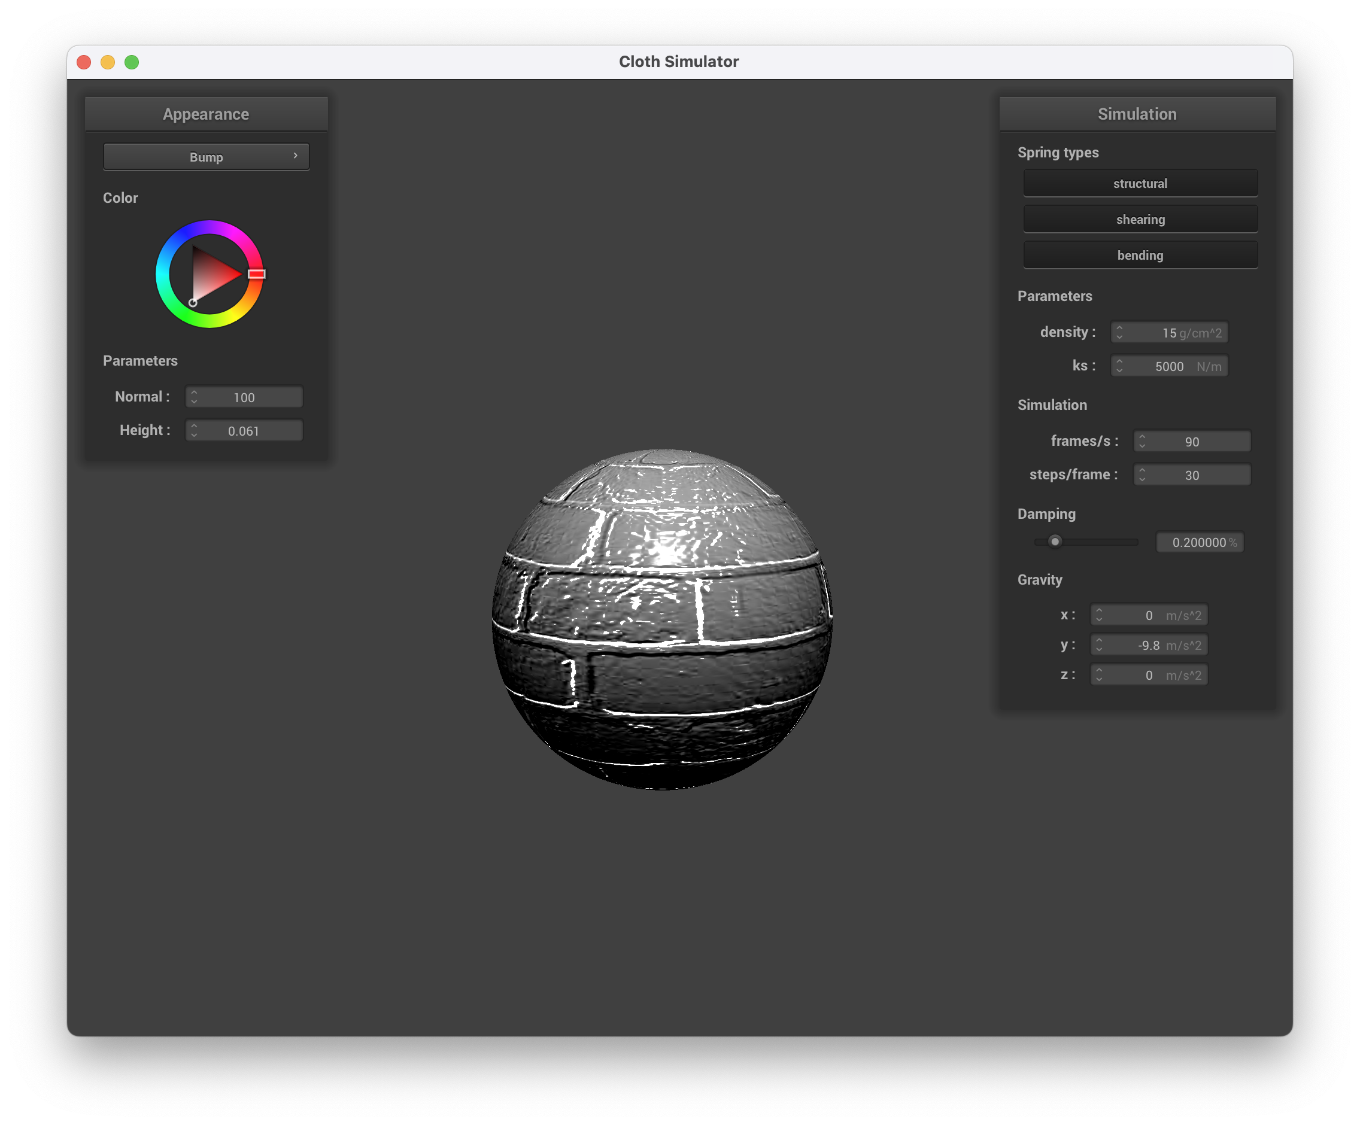Click the steps/frame value field
The height and width of the screenshot is (1125, 1360).
1192,475
